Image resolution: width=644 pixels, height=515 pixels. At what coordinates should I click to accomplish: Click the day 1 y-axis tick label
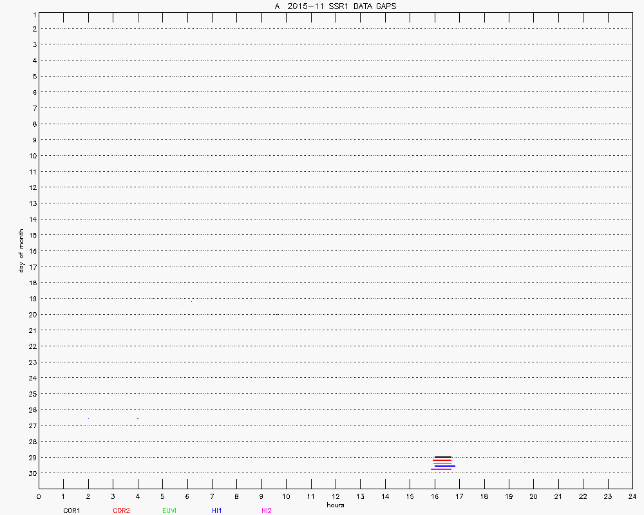(32, 14)
